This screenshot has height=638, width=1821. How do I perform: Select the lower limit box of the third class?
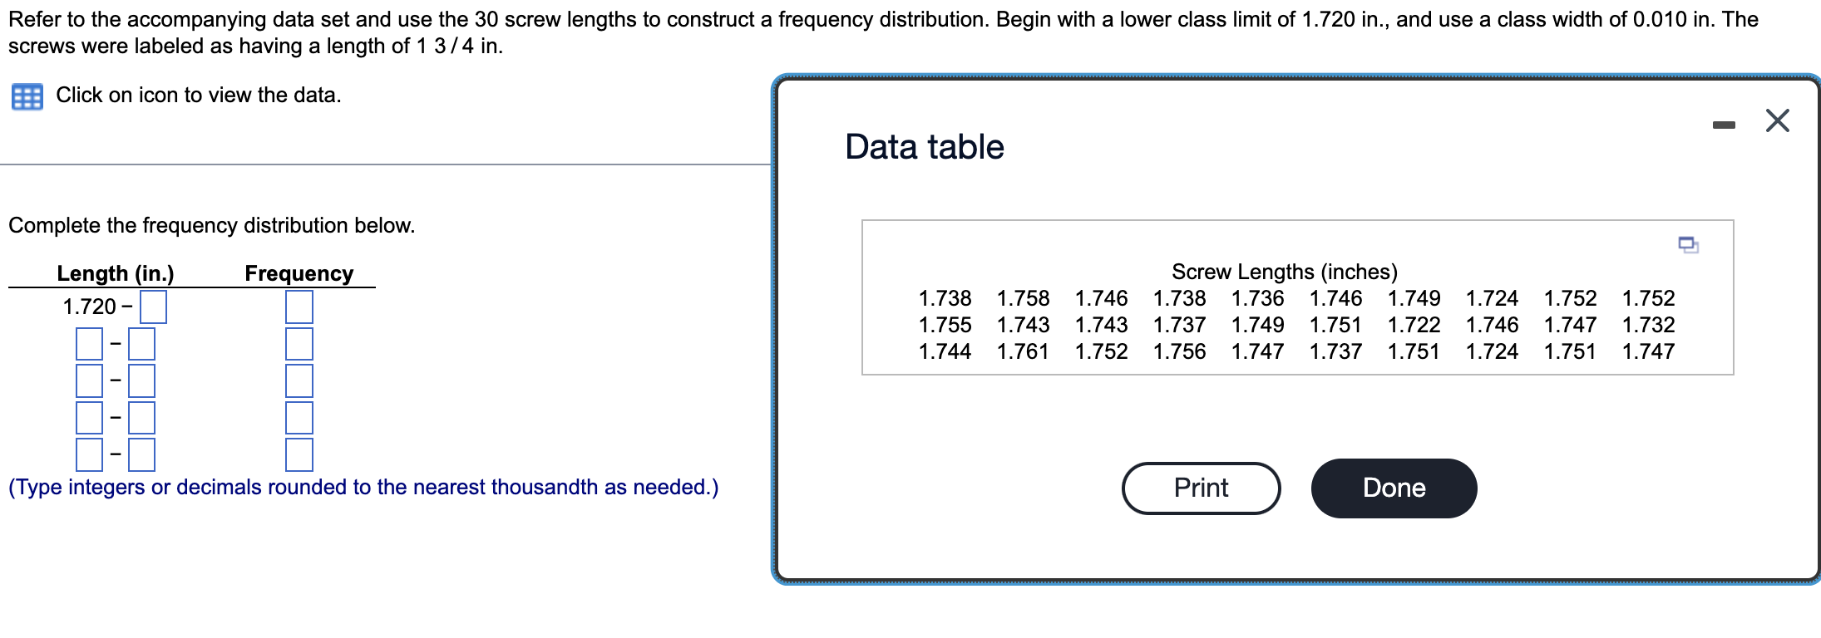(89, 380)
